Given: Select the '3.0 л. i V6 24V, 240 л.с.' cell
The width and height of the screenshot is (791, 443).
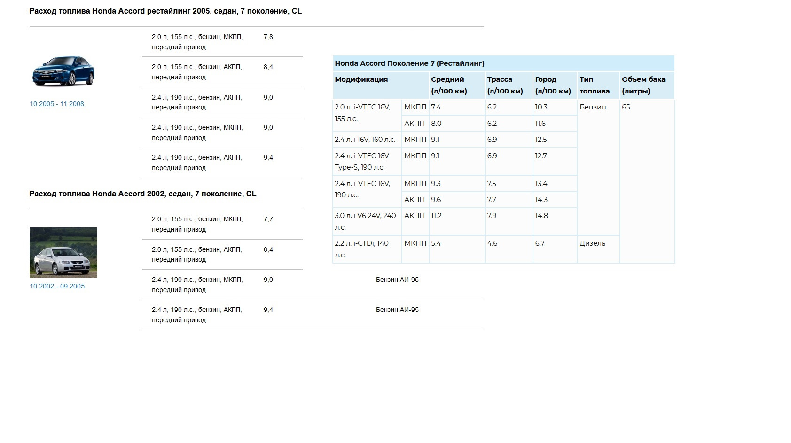Looking at the screenshot, I should click(367, 221).
